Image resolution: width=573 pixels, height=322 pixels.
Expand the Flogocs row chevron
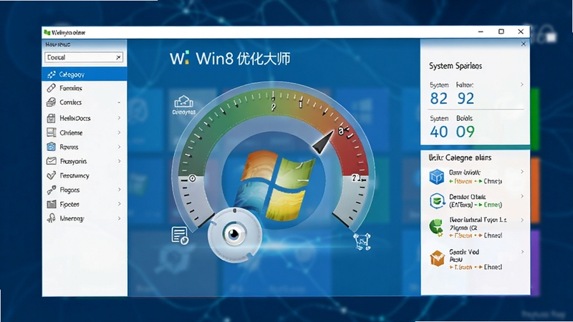(119, 190)
